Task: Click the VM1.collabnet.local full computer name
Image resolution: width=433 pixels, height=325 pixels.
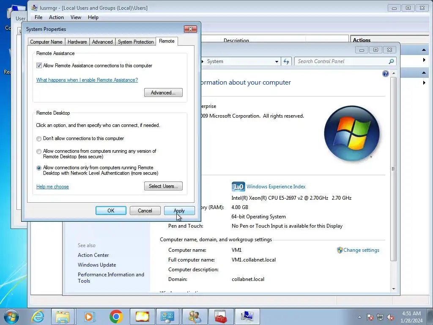Action: [254, 260]
